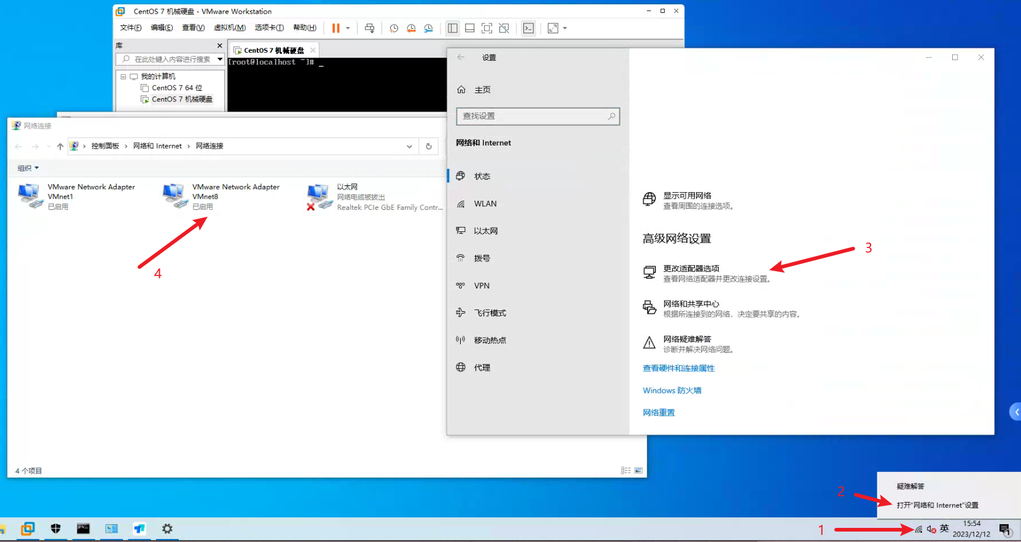This screenshot has height=542, width=1021.
Task: Click the stretch guest display icon in VMware
Action: (x=553, y=28)
